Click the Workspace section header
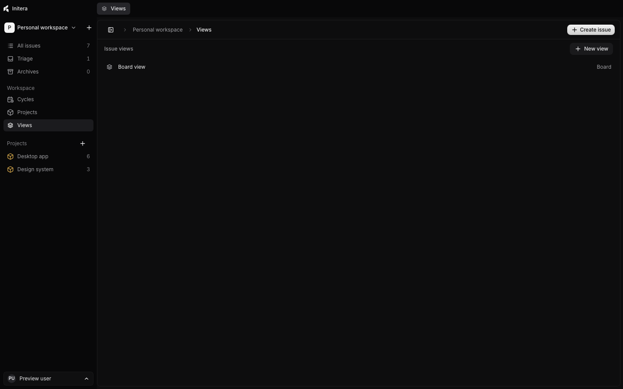Viewport: 623px width, 389px height. coord(21,88)
